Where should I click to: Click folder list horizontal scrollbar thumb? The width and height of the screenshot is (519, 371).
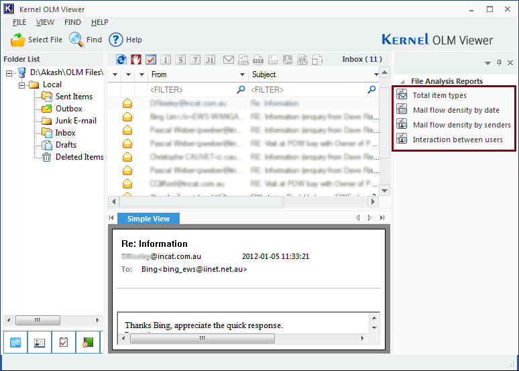click(x=38, y=320)
